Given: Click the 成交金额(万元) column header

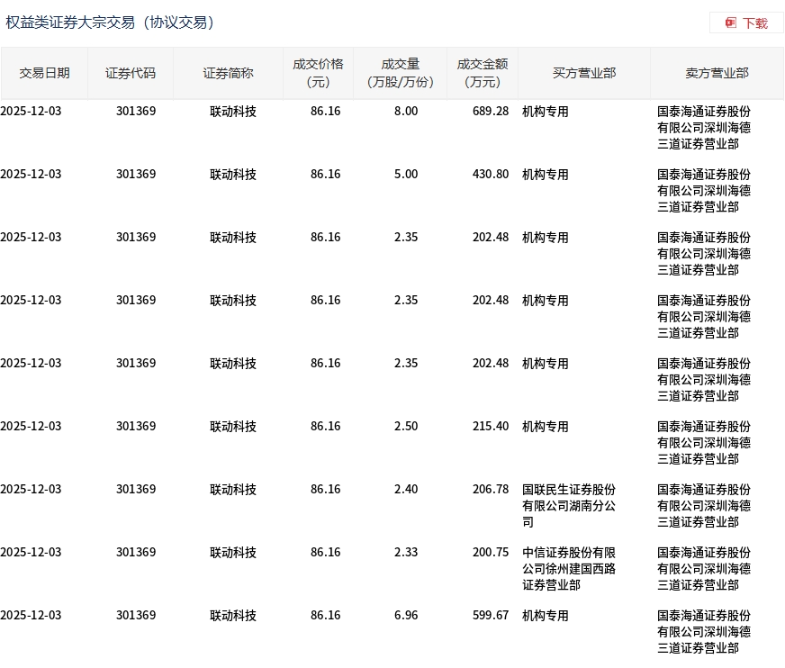Looking at the screenshot, I should (483, 74).
